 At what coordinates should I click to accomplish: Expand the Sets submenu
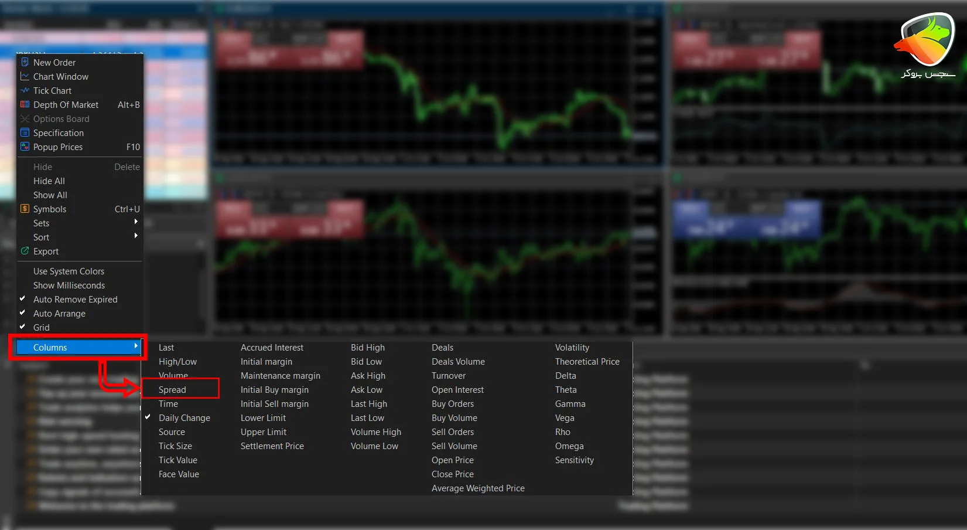click(80, 223)
